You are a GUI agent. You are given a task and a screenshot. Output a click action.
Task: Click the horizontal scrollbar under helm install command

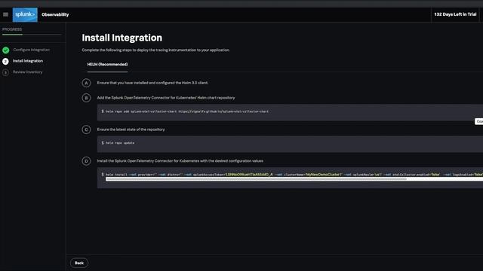coord(257,179)
